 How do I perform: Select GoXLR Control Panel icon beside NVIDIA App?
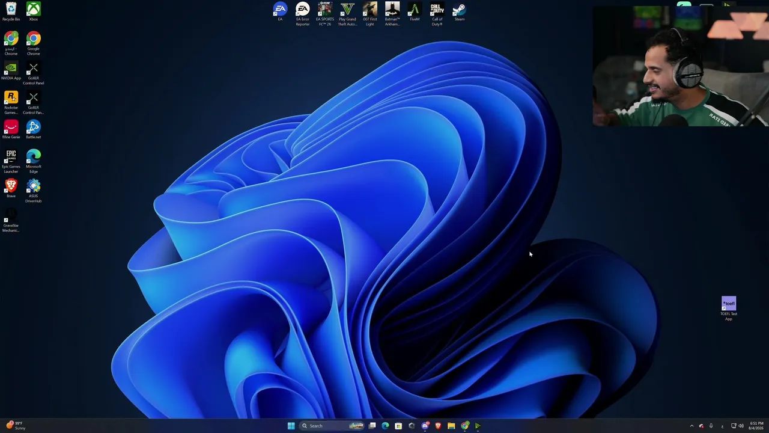click(33, 73)
